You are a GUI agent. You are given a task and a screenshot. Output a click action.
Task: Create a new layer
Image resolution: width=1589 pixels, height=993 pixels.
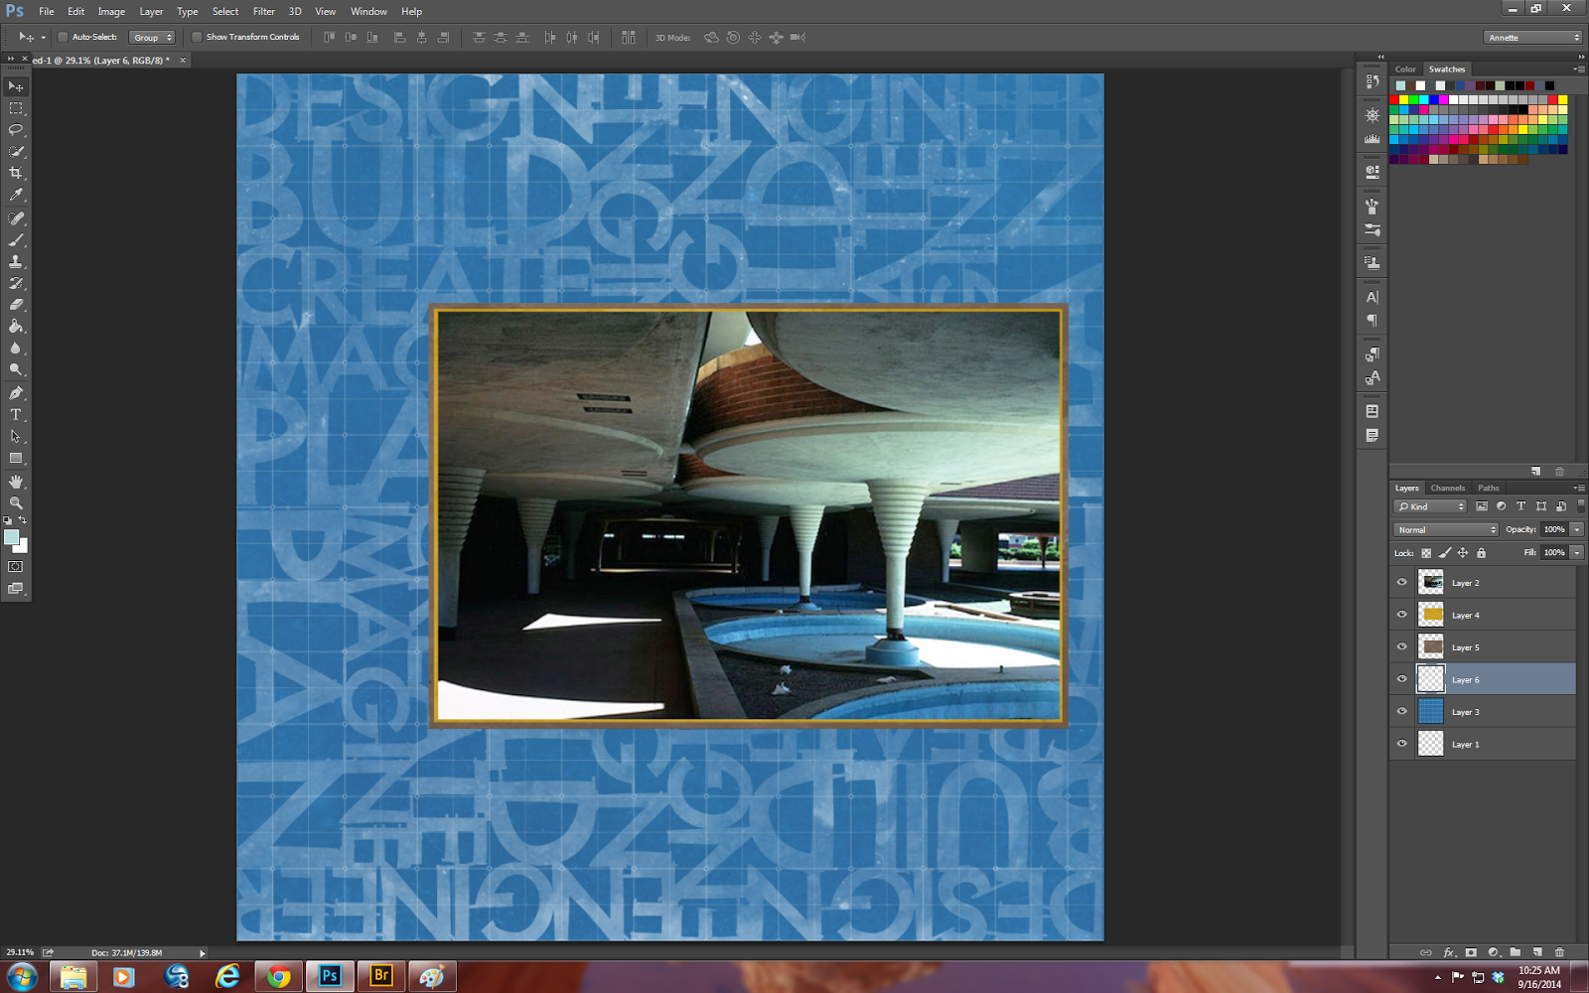click(1537, 952)
